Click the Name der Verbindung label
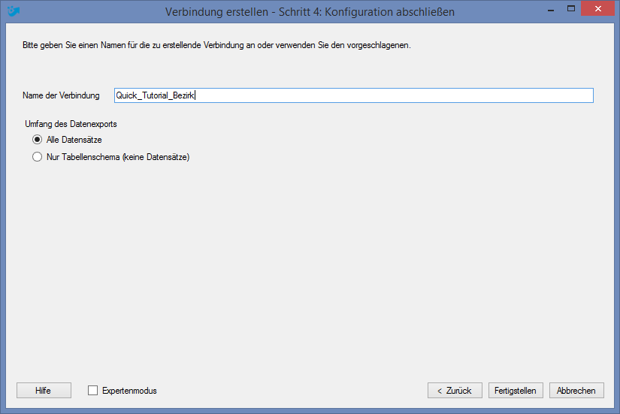 [x=61, y=95]
